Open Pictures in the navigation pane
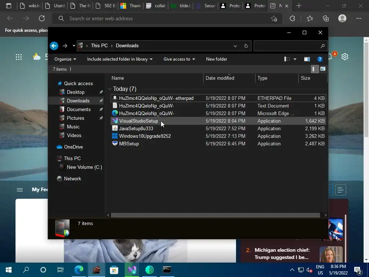Viewport: 369px width, 277px height. pos(75,118)
